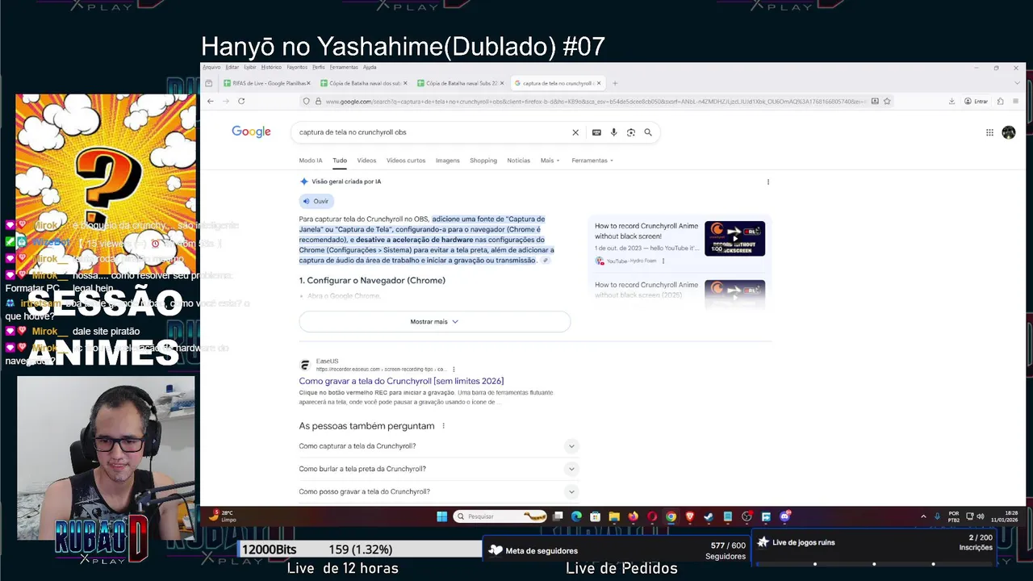Select the 'Modo IA' search tab
The image size is (1033, 581).
tap(311, 161)
